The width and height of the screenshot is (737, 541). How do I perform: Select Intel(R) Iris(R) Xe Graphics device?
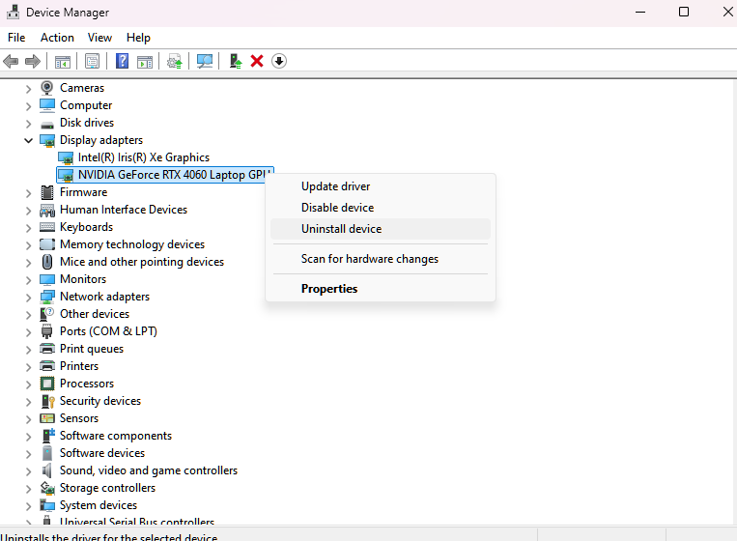click(x=143, y=157)
